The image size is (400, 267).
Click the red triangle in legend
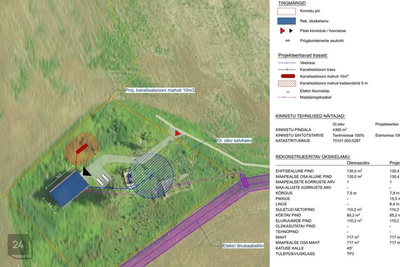[x=282, y=30]
